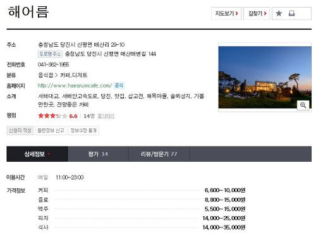Screen dimensions: 316x237
Task: Select the 상세정보 tab
Action: (37, 154)
